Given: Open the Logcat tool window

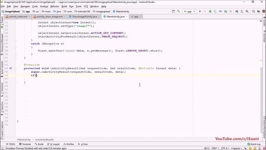Looking at the screenshot, I should click(x=54, y=144).
